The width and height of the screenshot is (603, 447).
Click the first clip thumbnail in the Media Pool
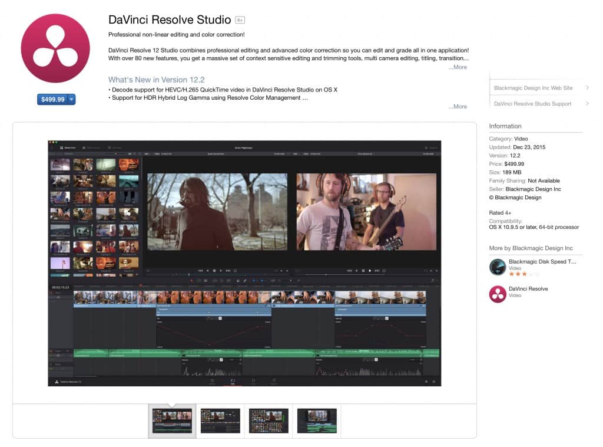coord(60,165)
